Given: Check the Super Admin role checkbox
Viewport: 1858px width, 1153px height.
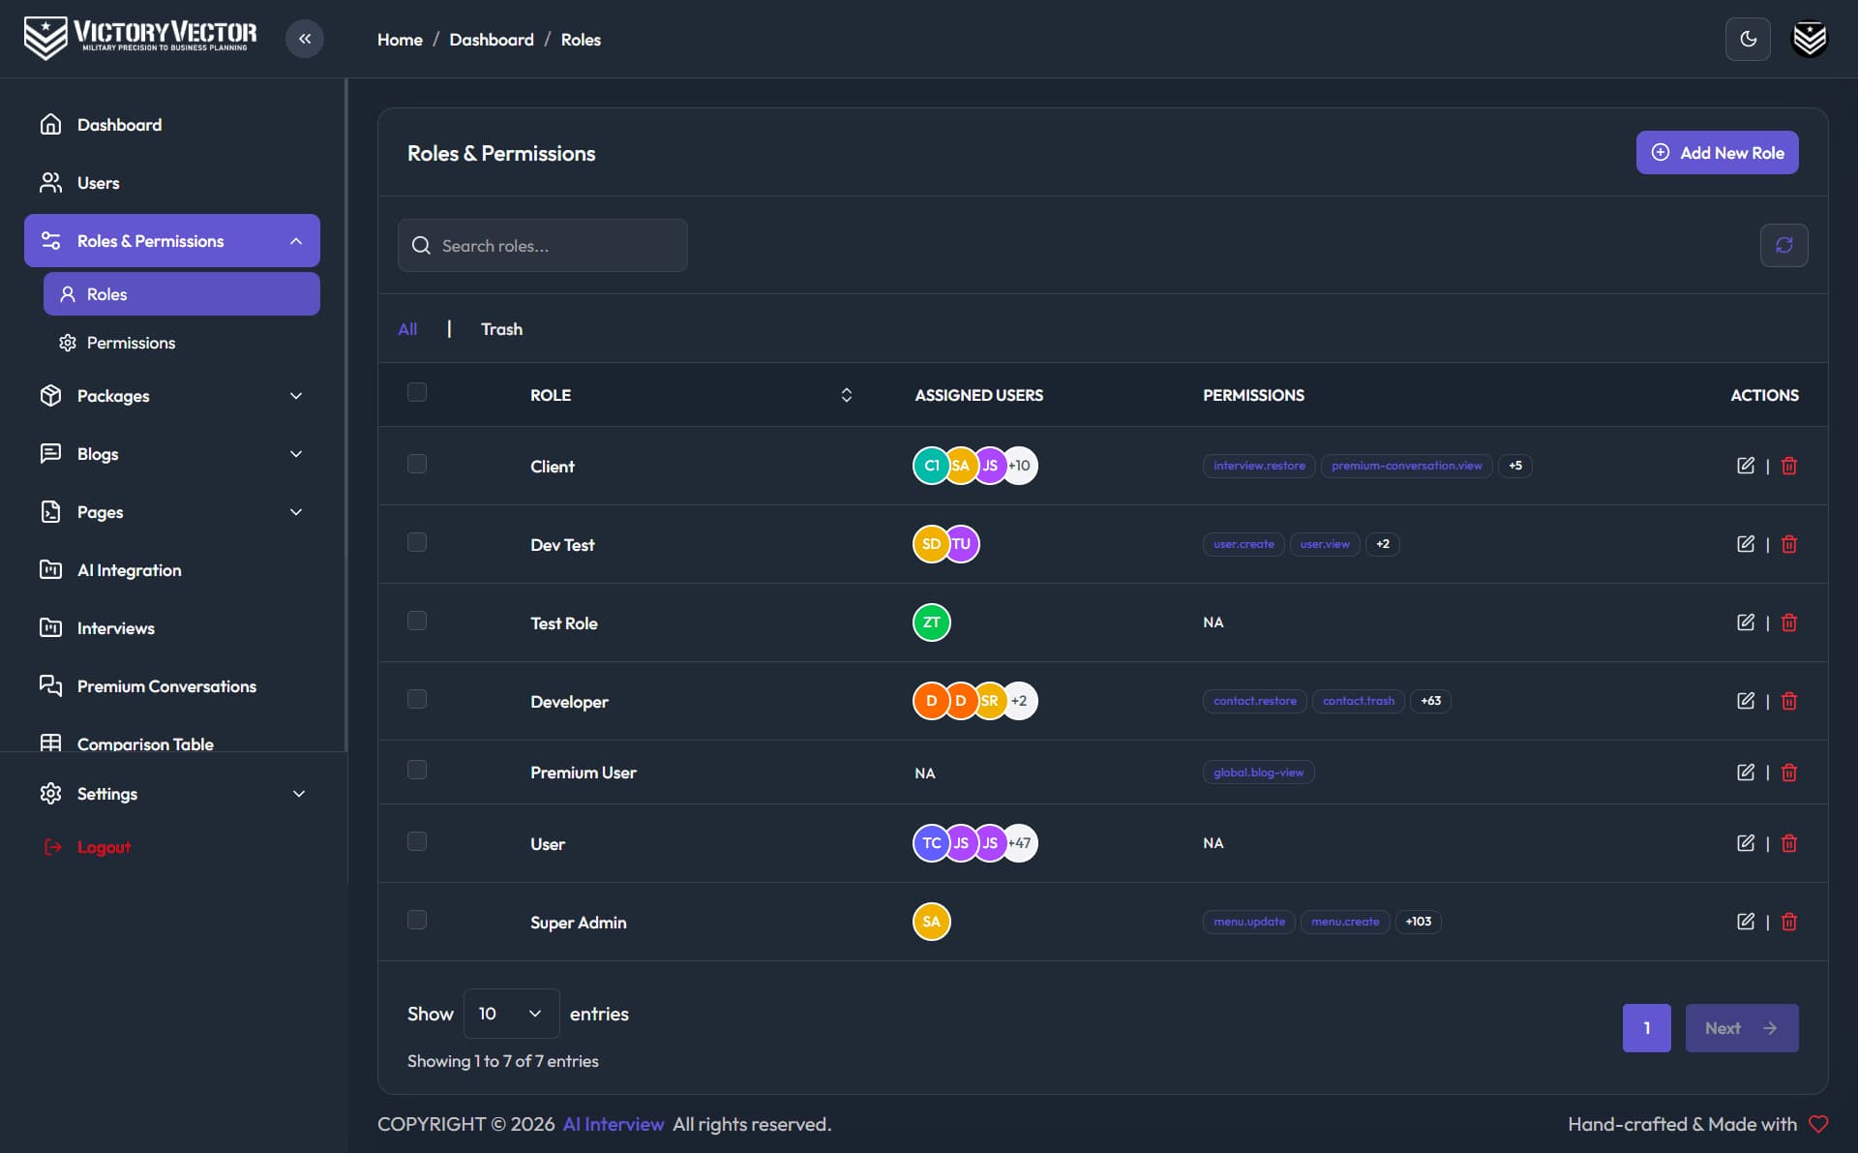Looking at the screenshot, I should pyautogui.click(x=417, y=920).
